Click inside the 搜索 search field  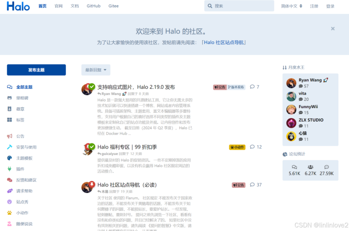coord(239,6)
